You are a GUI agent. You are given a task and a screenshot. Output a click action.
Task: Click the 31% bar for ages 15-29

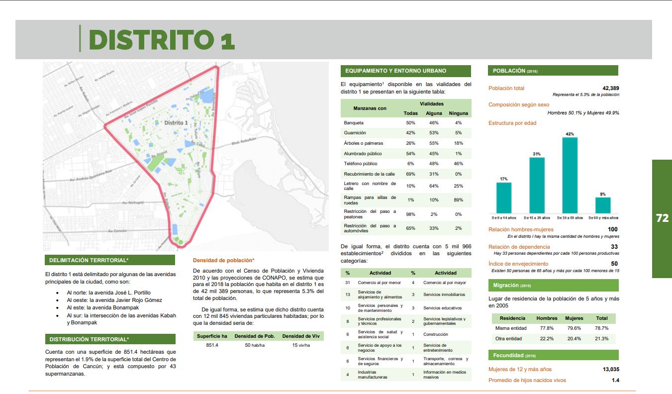pos(537,185)
